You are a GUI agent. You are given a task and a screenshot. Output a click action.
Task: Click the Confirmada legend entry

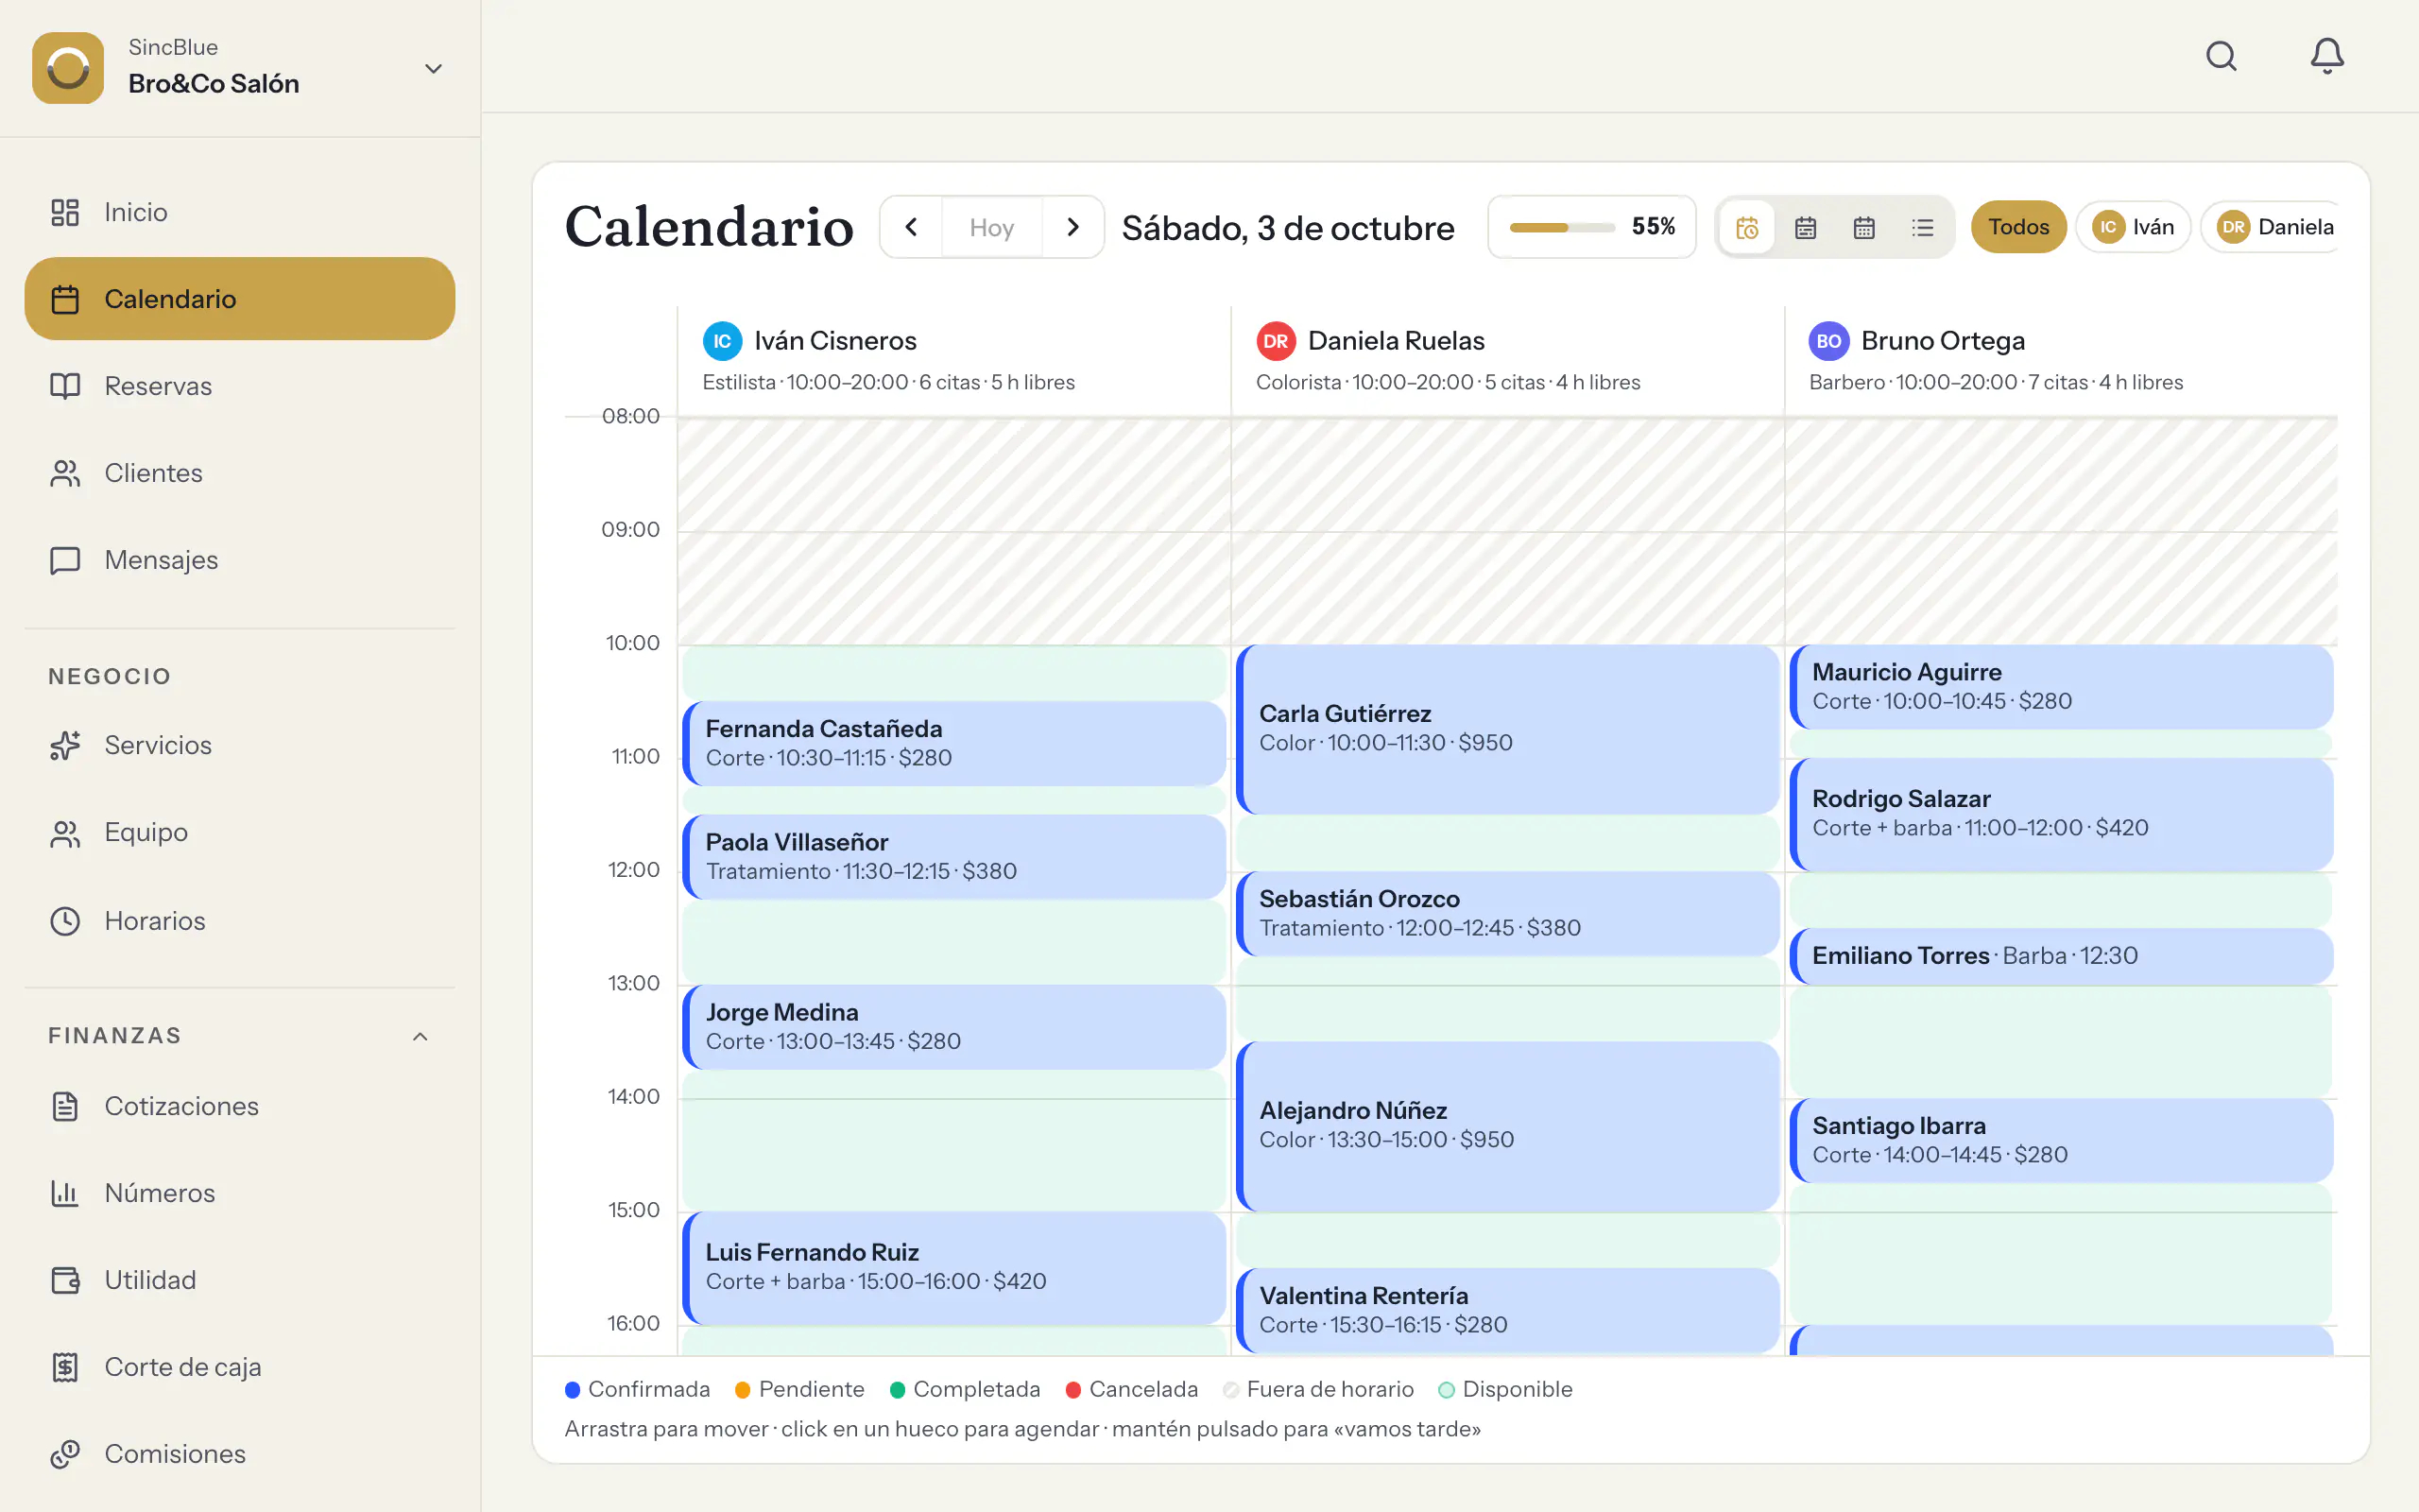tap(638, 1389)
